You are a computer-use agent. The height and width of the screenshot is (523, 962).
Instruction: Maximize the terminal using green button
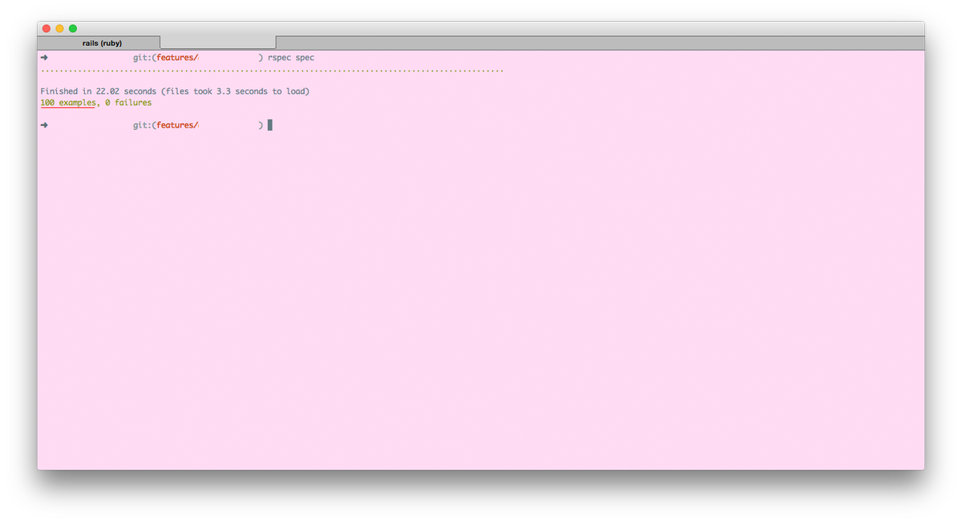73,28
